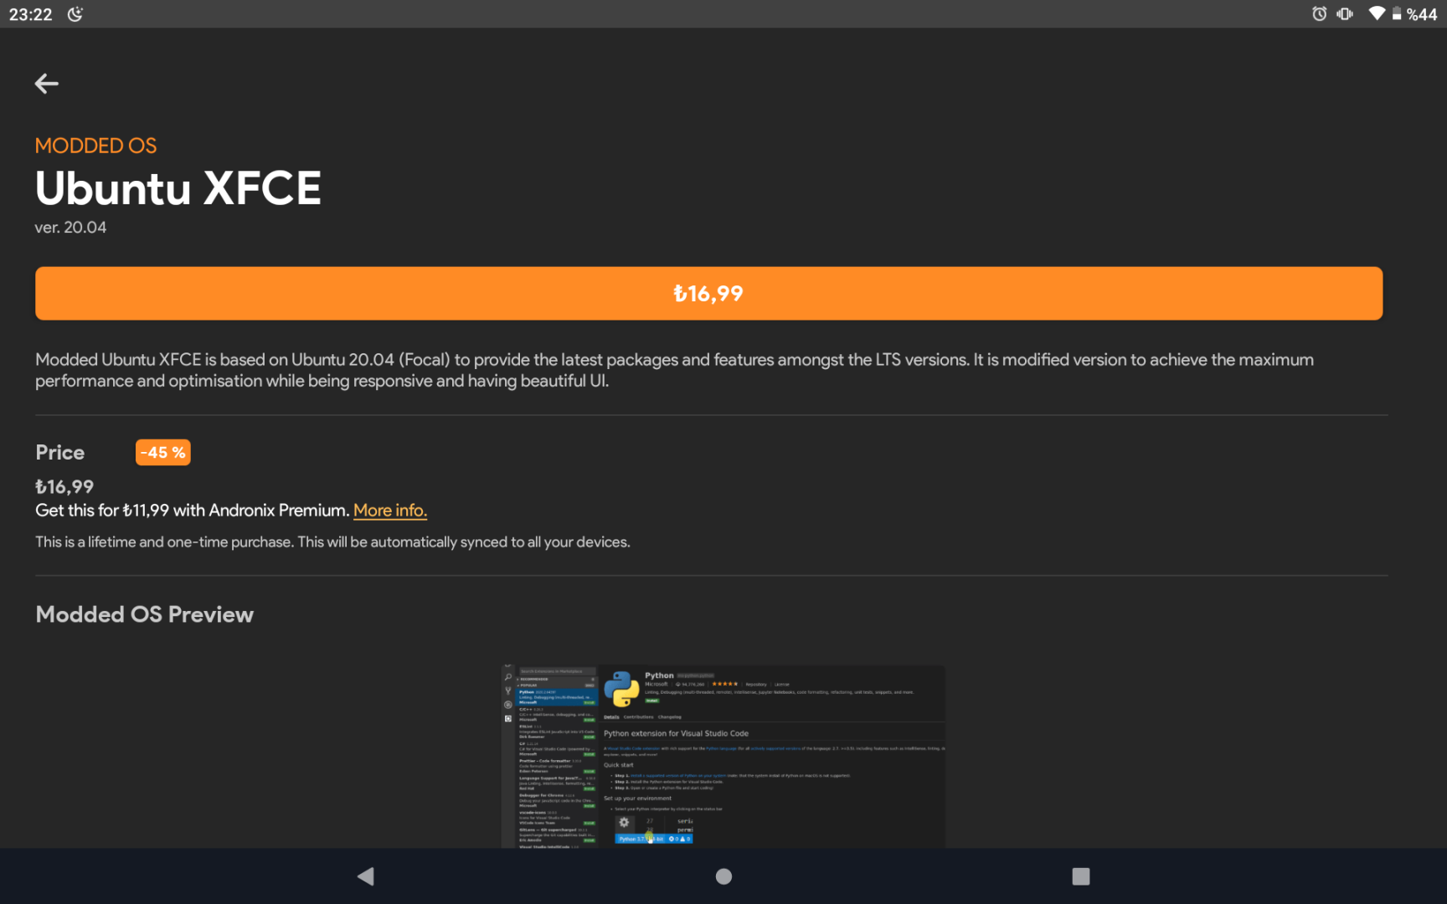Select the ver. 20.04 version text
Image resolution: width=1447 pixels, height=904 pixels.
[x=70, y=228]
